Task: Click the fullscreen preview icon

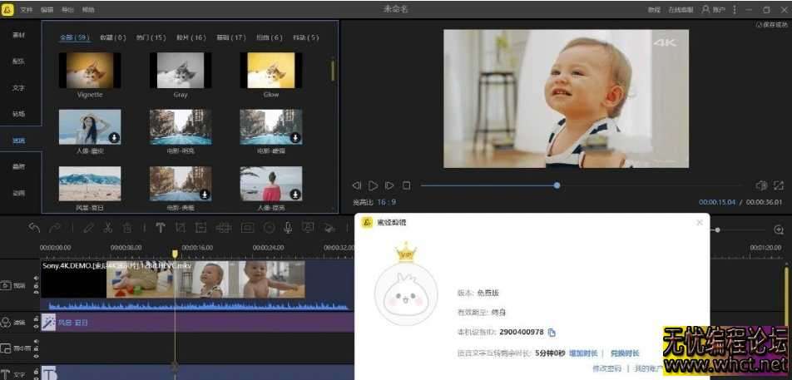Action: [779, 185]
